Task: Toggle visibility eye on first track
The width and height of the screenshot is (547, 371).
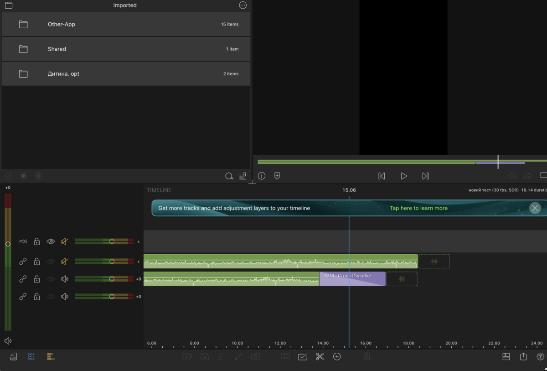Action: (x=51, y=241)
